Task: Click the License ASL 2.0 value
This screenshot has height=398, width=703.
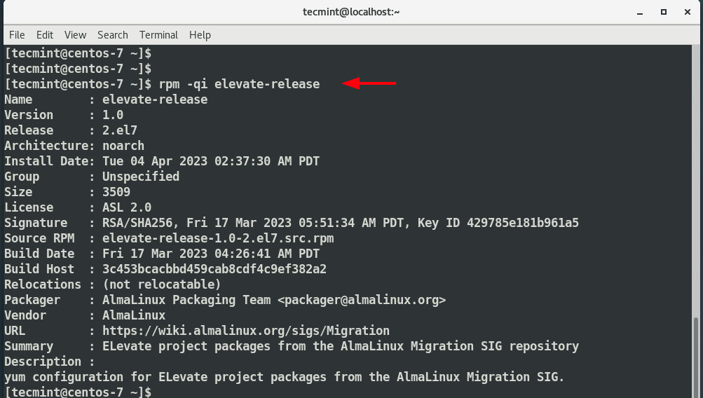Action: tap(127, 207)
